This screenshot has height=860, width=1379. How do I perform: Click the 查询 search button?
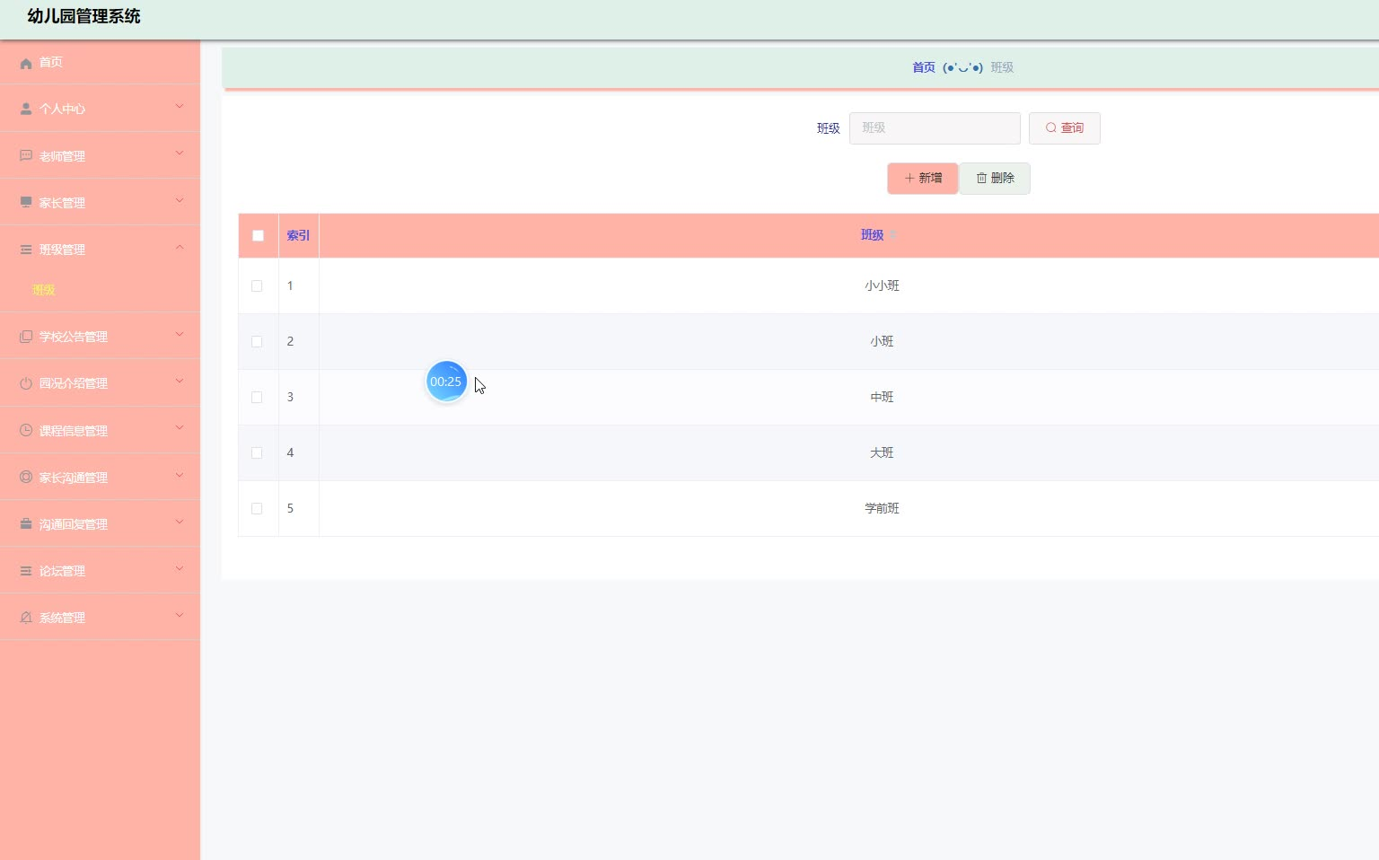click(1065, 128)
